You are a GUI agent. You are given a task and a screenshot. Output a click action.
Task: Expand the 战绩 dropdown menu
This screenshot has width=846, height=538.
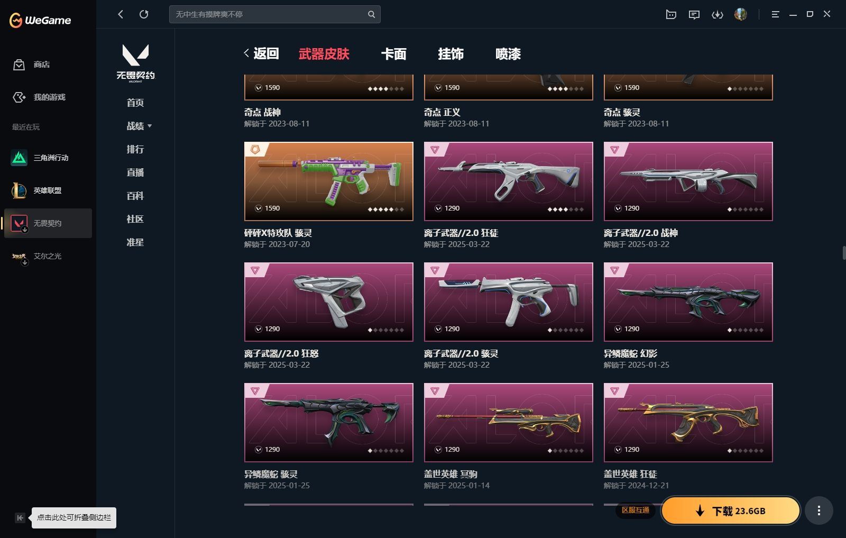coord(139,126)
